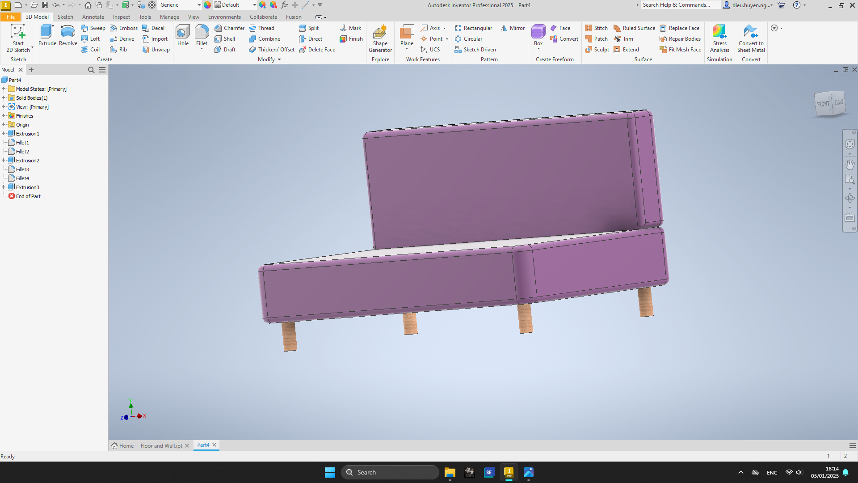Open the File menu
Viewport: 858px width, 483px height.
[11, 17]
